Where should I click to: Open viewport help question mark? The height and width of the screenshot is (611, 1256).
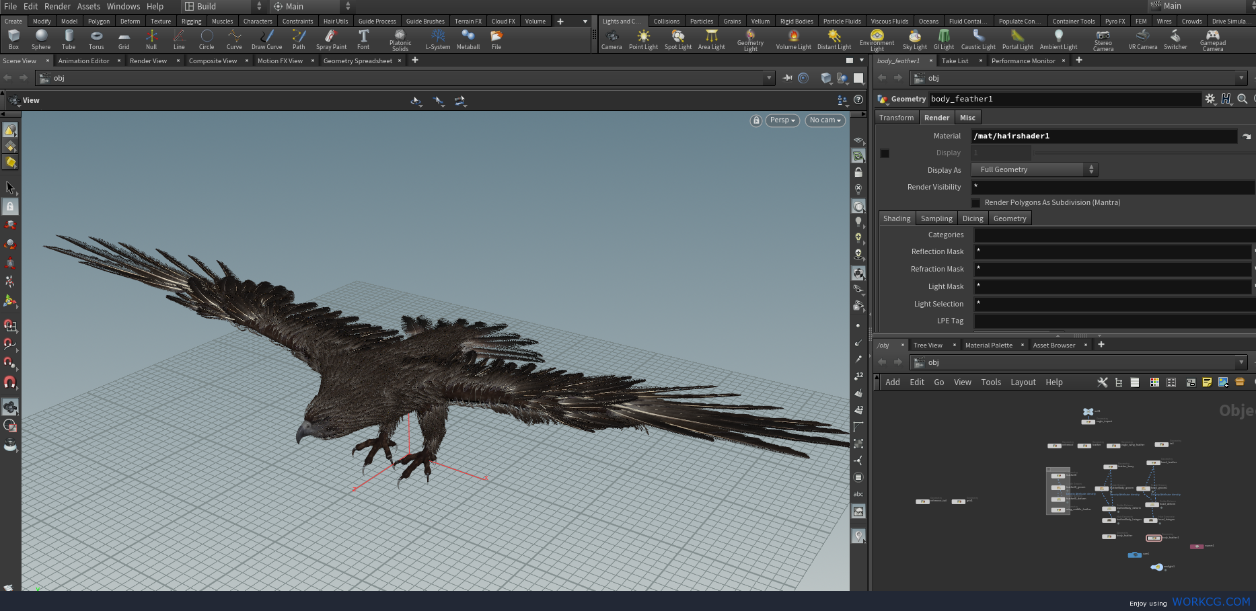[858, 100]
